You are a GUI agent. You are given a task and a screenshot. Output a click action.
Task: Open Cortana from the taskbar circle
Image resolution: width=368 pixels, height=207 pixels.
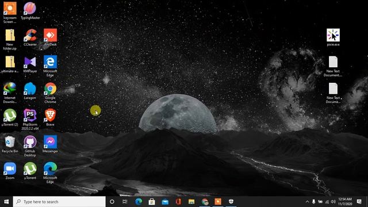[x=112, y=202]
